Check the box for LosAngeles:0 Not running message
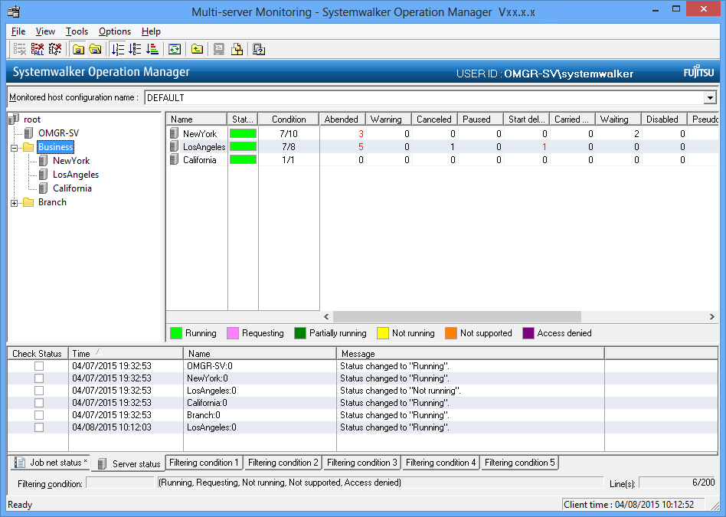 coord(38,391)
